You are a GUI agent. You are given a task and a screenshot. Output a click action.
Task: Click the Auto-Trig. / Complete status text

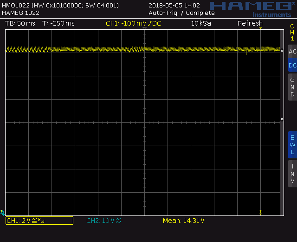pyautogui.click(x=181, y=13)
